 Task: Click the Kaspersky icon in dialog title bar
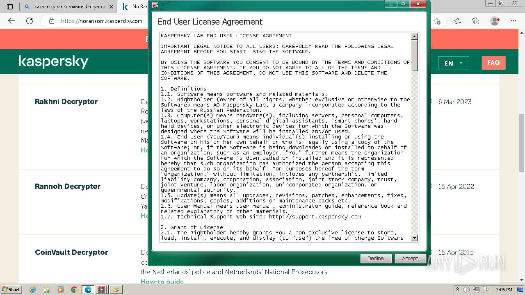tap(155, 5)
